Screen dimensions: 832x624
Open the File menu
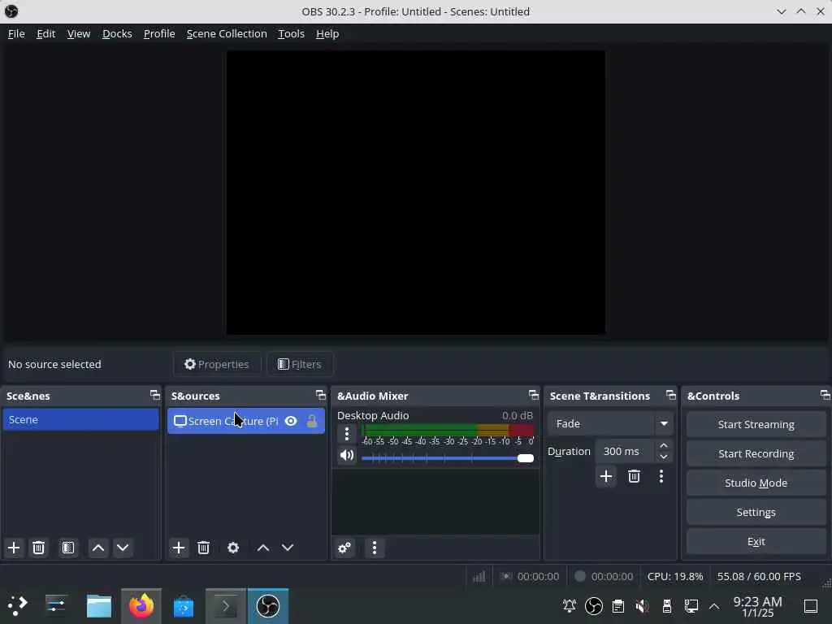16,33
